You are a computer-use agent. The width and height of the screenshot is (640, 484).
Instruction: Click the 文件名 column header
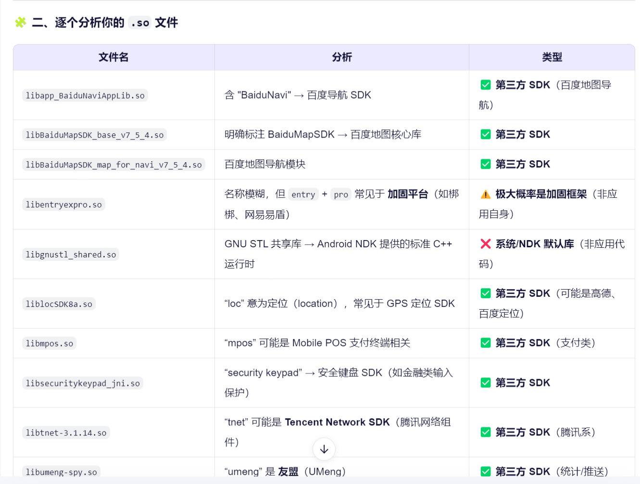tap(113, 57)
